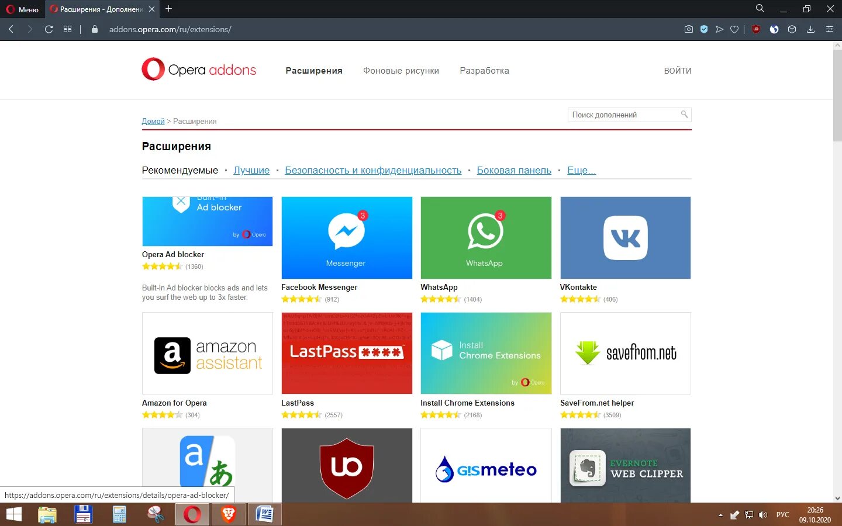Image resolution: width=842 pixels, height=526 pixels.
Task: Open File Explorer from the taskbar
Action: click(47, 514)
